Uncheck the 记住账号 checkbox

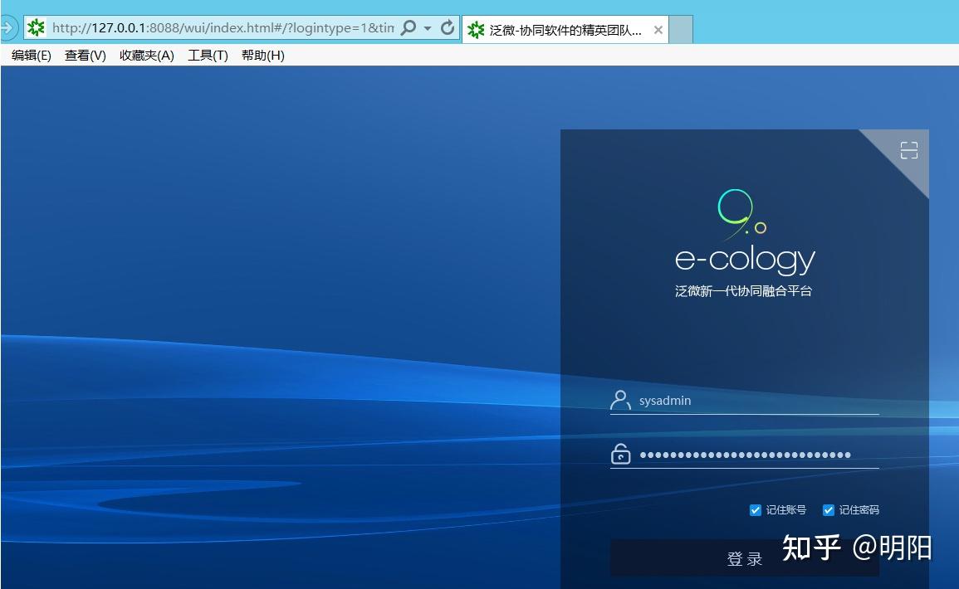click(x=755, y=509)
